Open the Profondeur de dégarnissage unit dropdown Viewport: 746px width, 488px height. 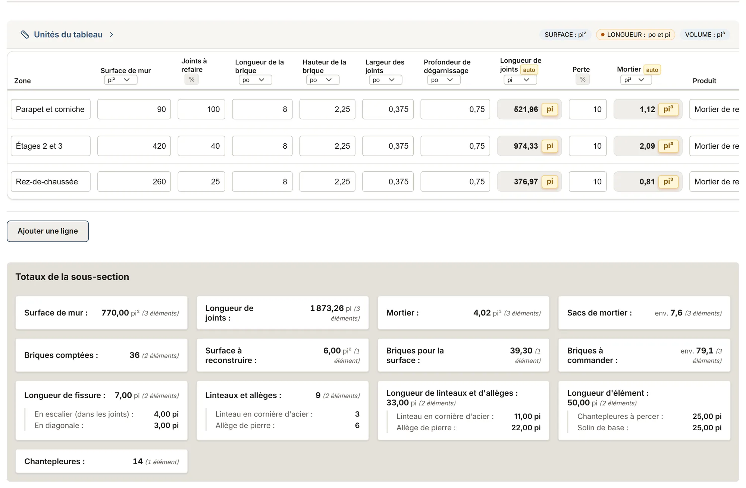(444, 80)
